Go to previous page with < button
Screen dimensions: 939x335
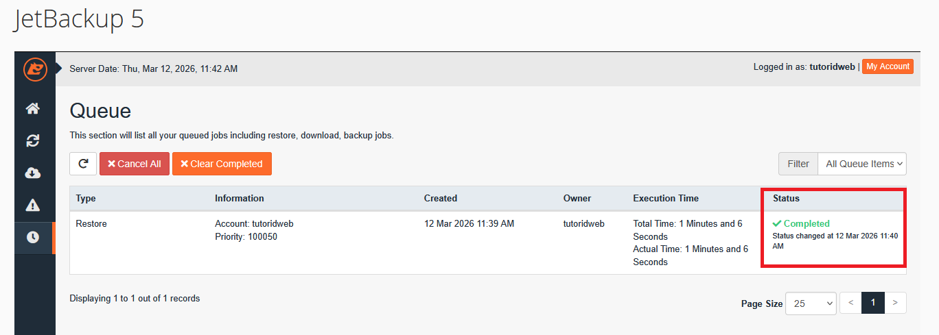pyautogui.click(x=850, y=303)
